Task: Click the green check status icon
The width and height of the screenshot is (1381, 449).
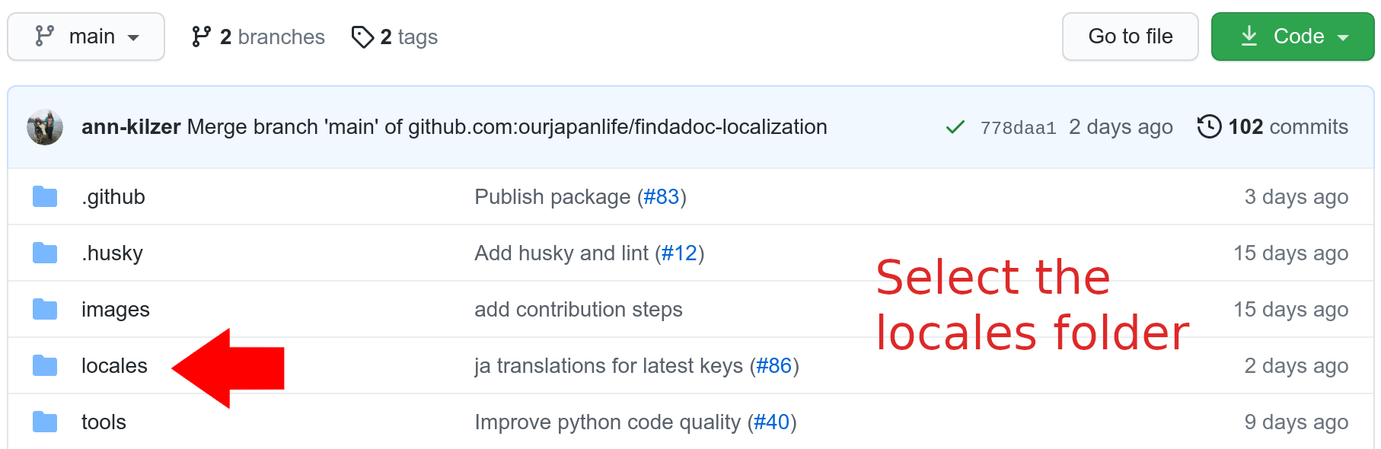Action: coord(955,127)
